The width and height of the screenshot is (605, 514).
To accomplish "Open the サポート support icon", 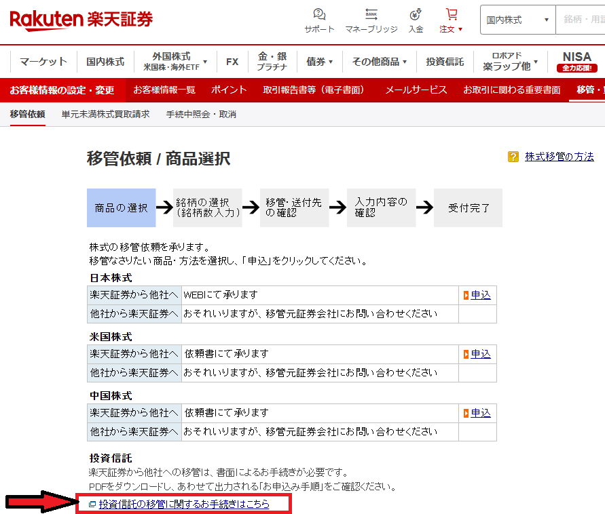I will 319,21.
